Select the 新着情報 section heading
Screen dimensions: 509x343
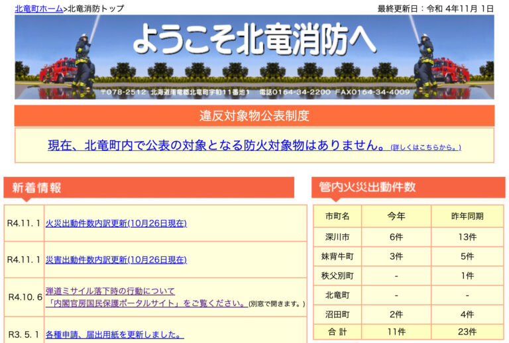(37, 188)
